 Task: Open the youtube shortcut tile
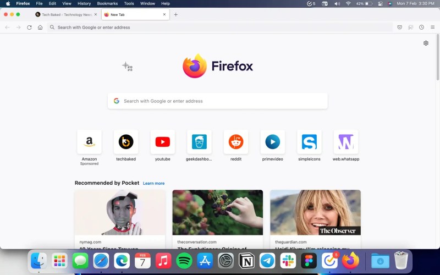click(x=162, y=142)
